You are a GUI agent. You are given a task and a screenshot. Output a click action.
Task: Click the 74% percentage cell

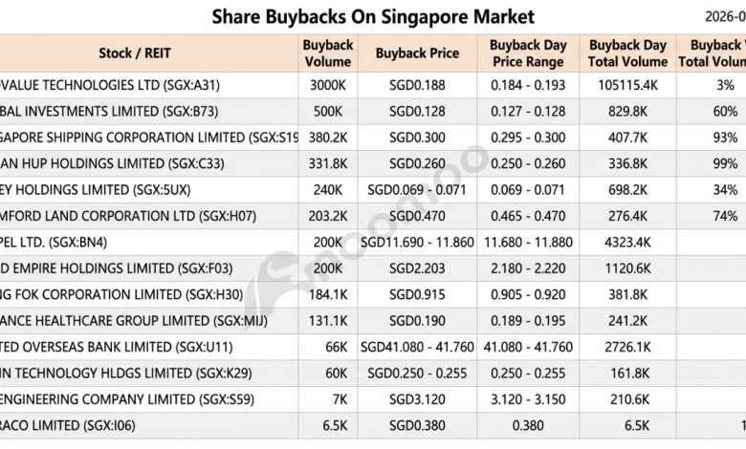coord(725,216)
